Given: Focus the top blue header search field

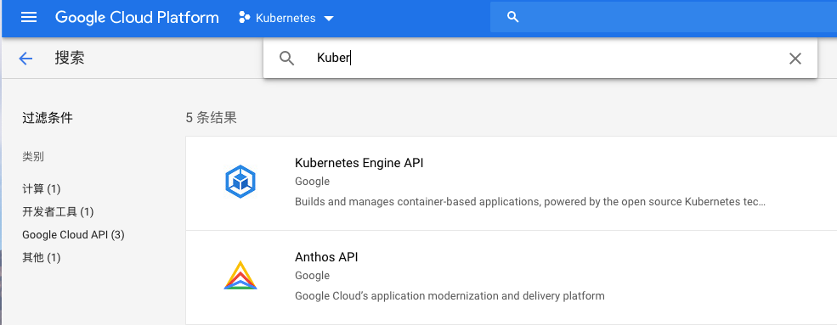Looking at the screenshot, I should (x=664, y=17).
